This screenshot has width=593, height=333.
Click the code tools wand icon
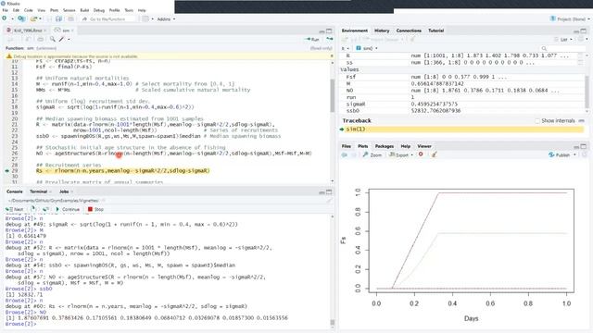tap(62, 39)
